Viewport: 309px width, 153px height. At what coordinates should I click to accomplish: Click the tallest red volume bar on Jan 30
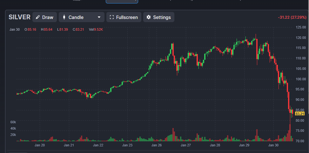290,133
